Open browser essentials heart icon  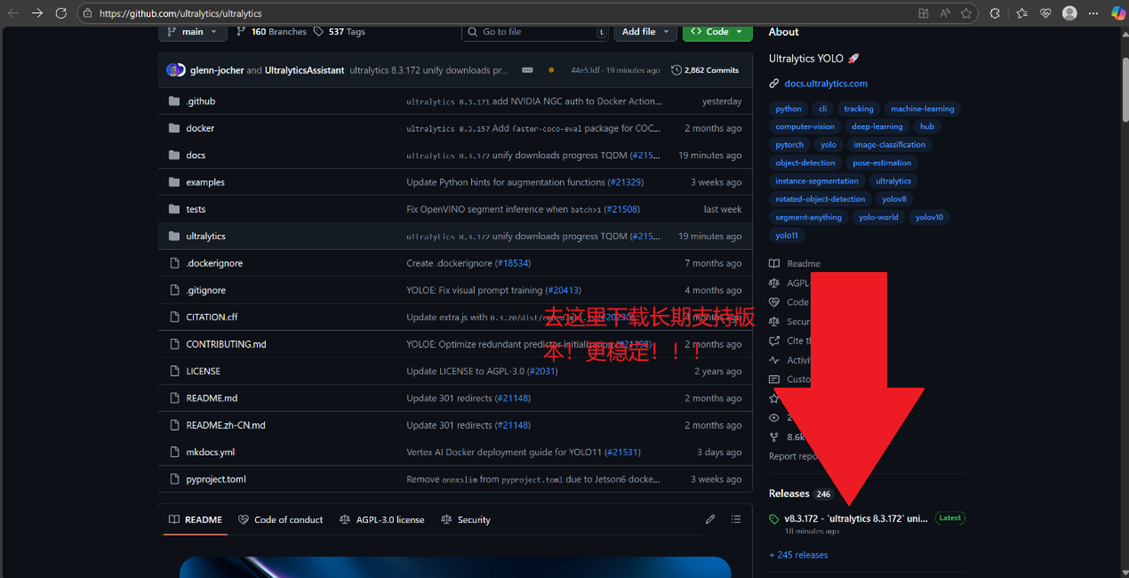(1045, 13)
